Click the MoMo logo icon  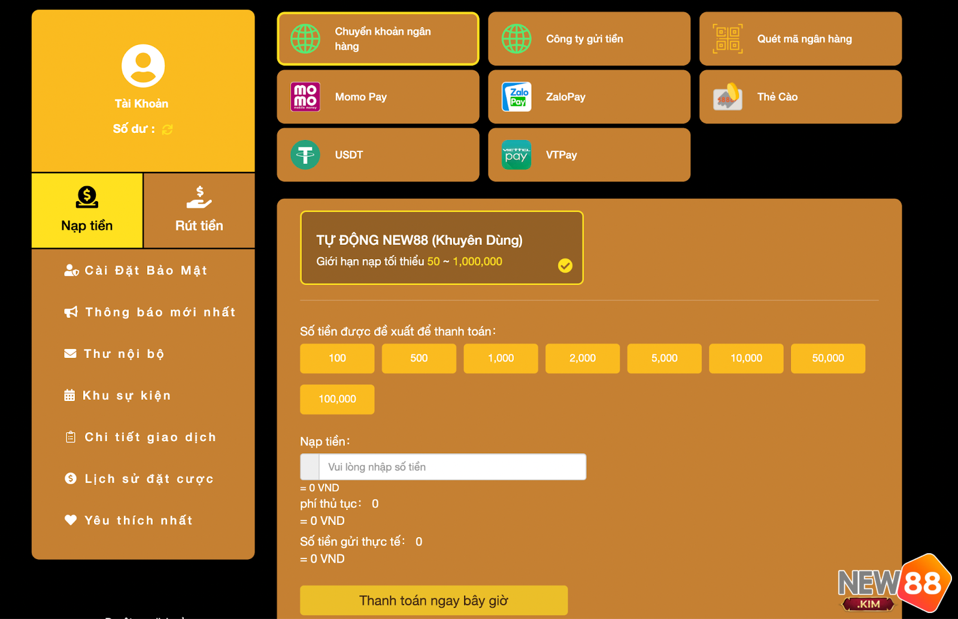pyautogui.click(x=305, y=97)
